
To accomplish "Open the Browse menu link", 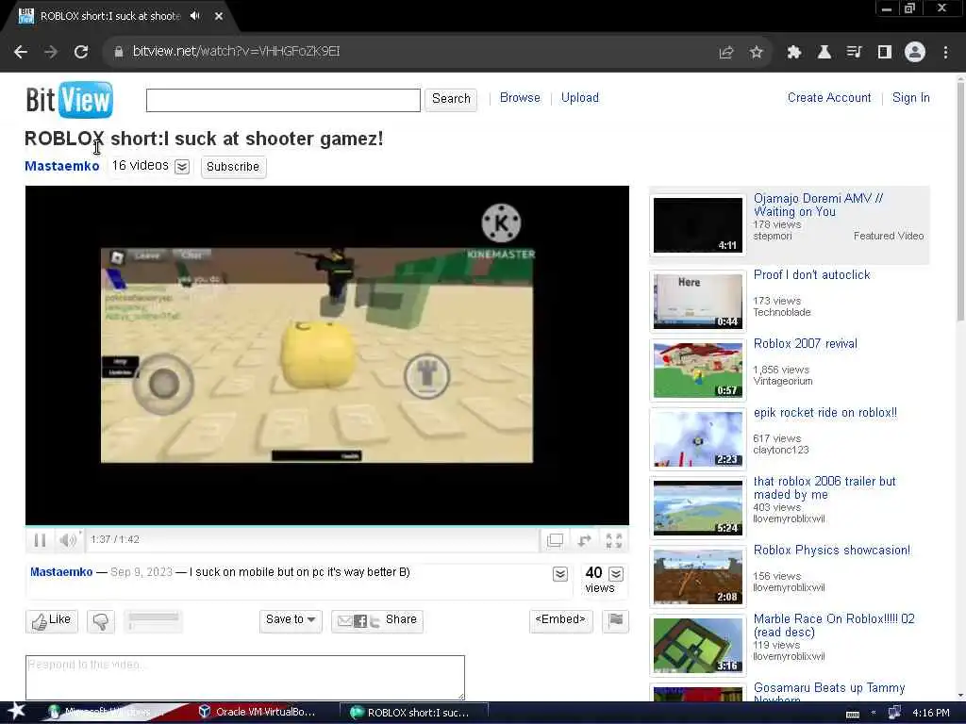I will tap(520, 98).
